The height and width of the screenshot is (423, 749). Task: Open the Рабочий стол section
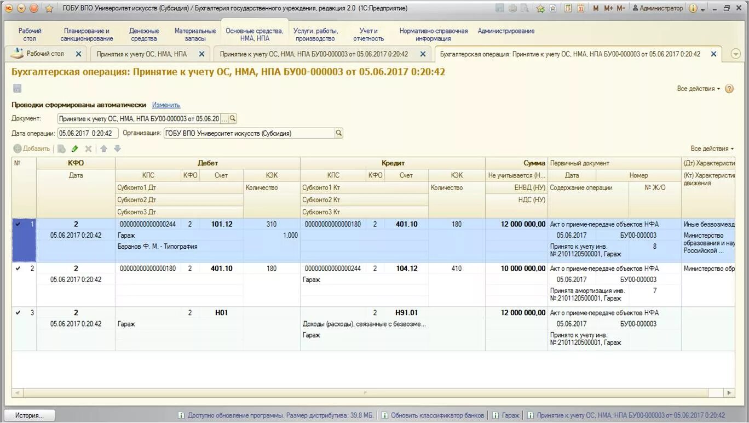30,35
